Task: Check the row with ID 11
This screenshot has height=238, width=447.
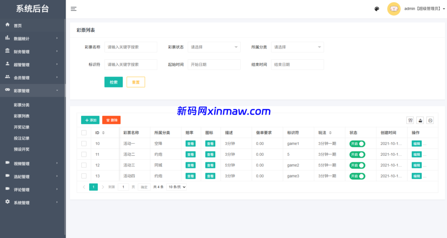Action: coord(84,154)
